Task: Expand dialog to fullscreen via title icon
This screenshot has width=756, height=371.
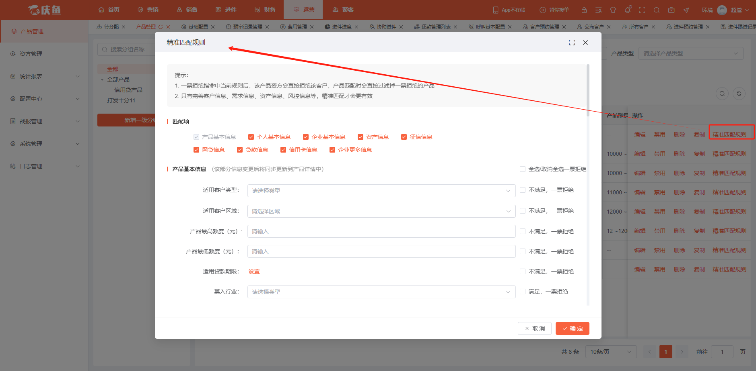Action: point(572,43)
